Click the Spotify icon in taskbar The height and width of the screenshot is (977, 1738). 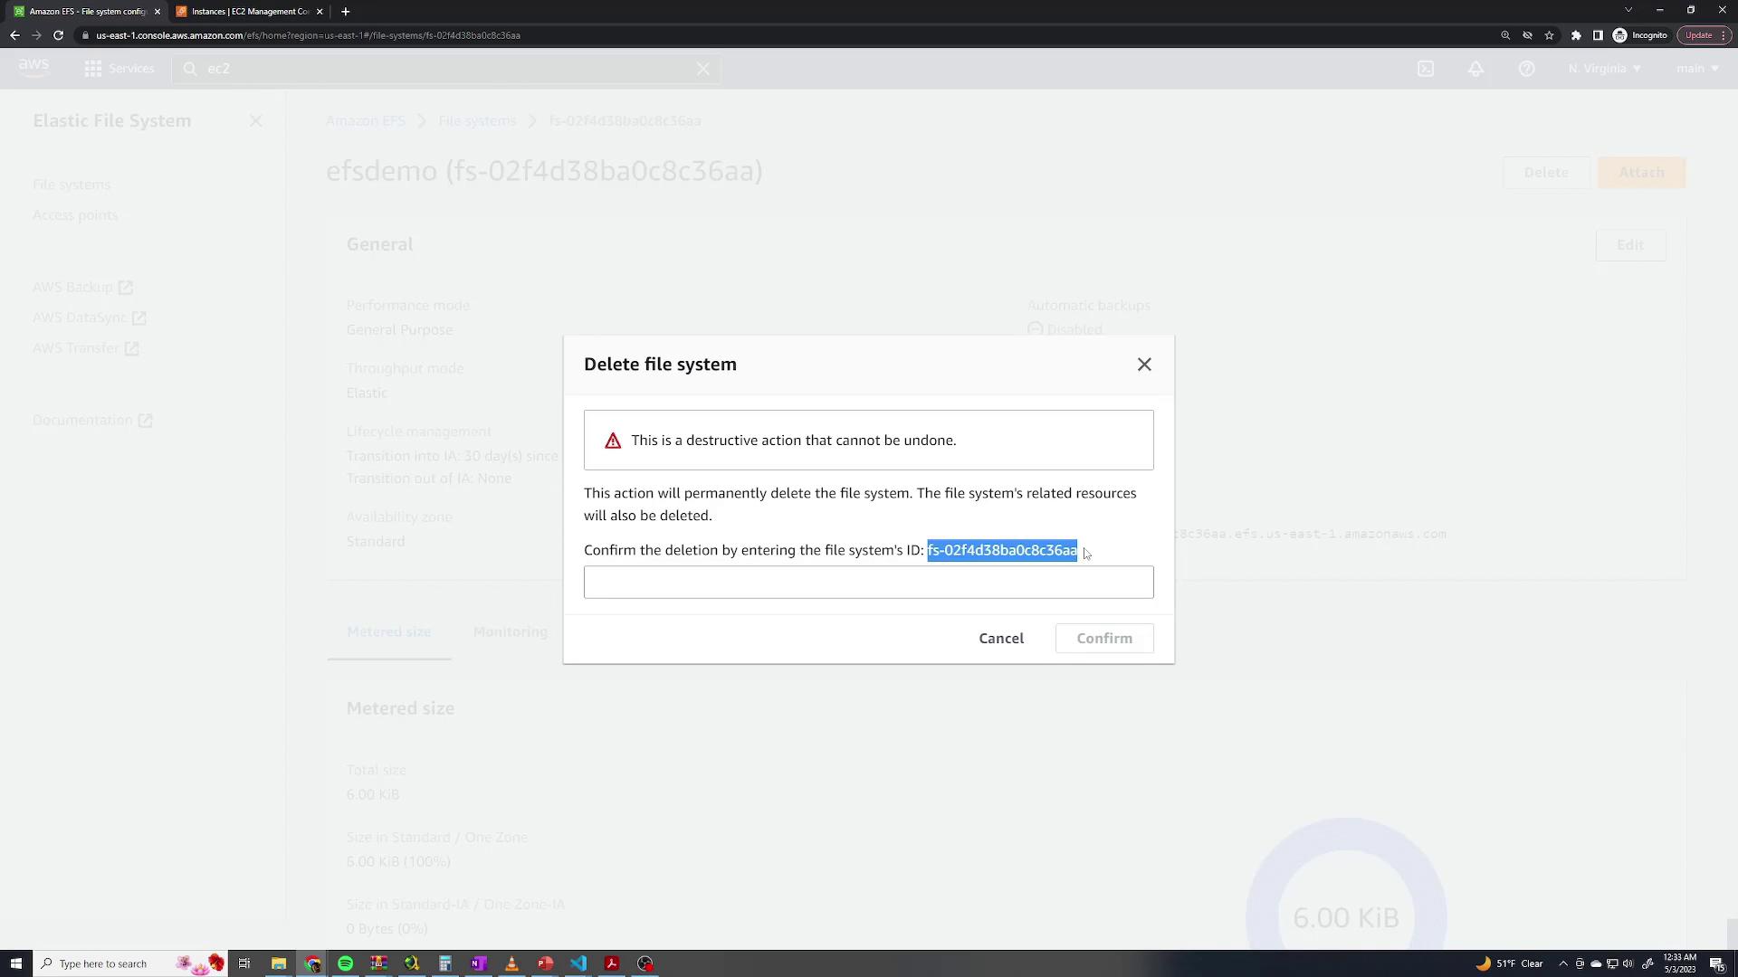(346, 963)
